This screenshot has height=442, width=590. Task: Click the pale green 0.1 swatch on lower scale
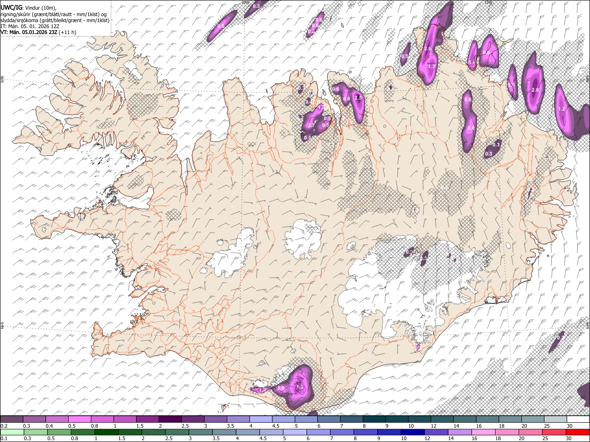[12, 432]
